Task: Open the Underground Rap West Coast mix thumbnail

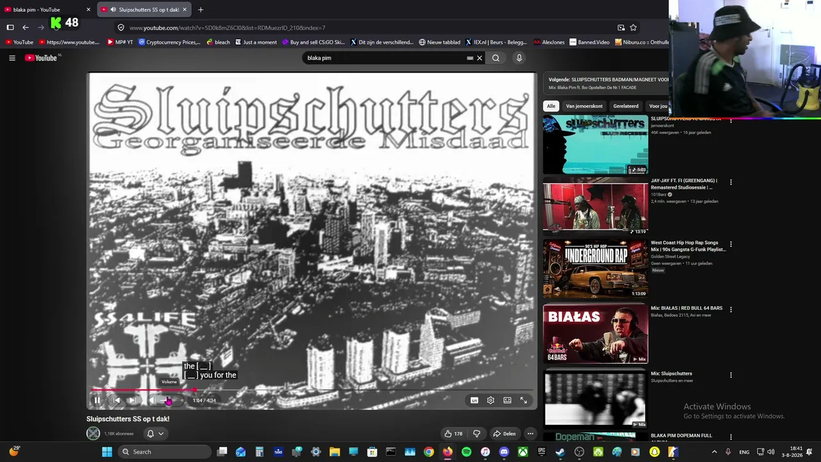Action: (595, 269)
